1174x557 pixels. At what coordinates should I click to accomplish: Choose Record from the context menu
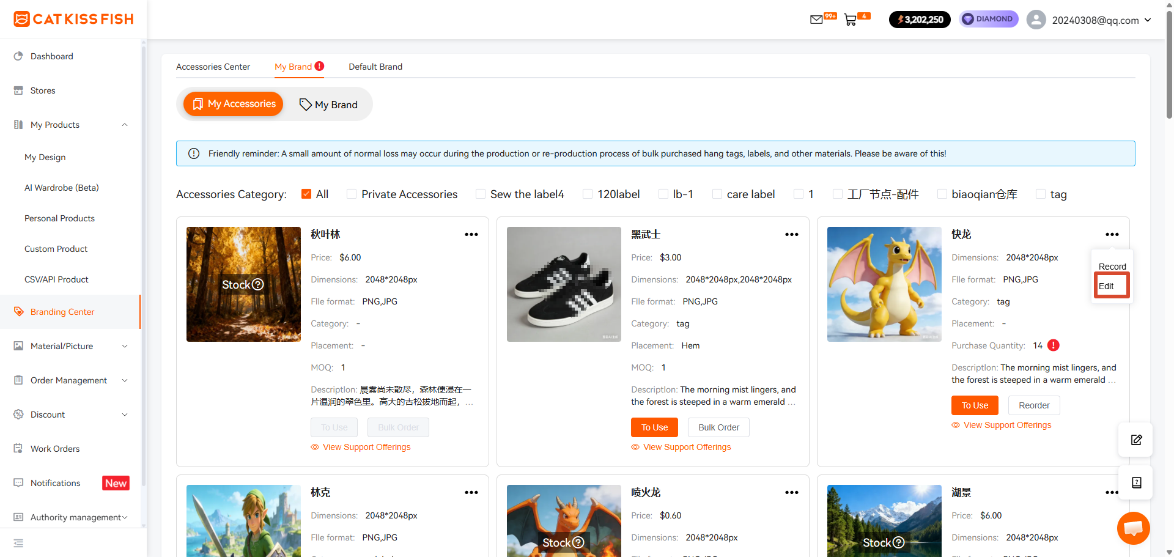point(1112,267)
